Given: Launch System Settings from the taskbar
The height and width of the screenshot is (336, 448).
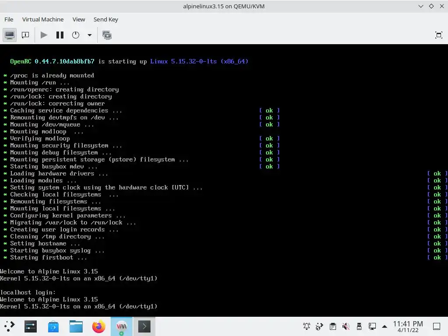Looking at the screenshot, I should point(31,326).
